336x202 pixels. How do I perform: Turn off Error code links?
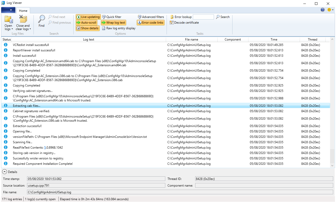pyautogui.click(x=150, y=23)
